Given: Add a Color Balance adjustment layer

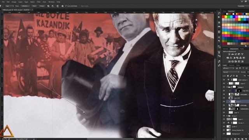Looking at the screenshot, I should click(x=231, y=58).
